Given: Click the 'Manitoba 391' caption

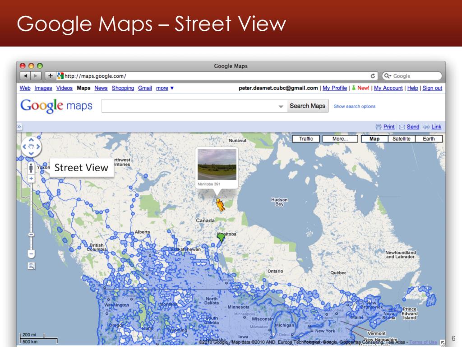Looking at the screenshot, I should 209,184.
